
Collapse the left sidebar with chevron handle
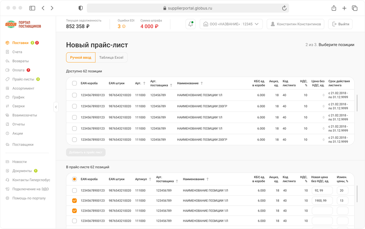click(x=56, y=107)
